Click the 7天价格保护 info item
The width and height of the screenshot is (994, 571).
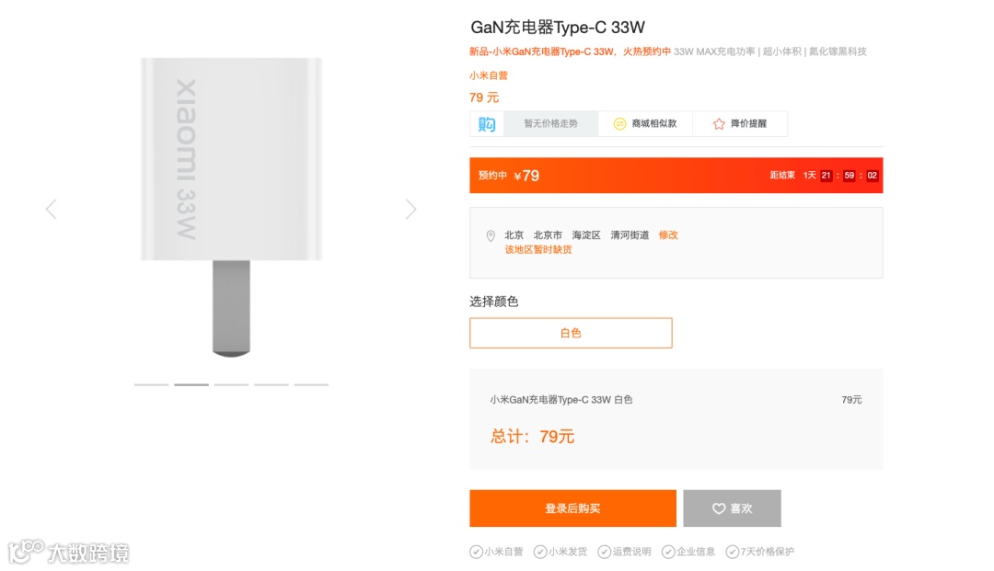[759, 552]
